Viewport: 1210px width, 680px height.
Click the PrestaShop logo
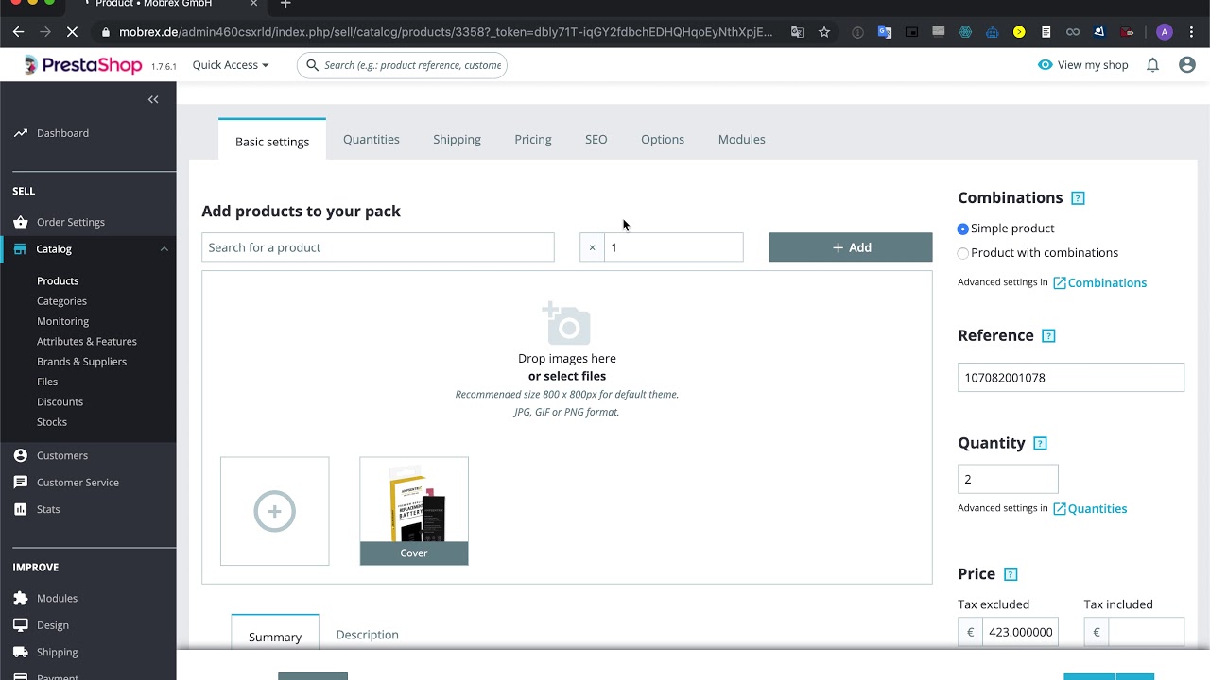pos(83,65)
